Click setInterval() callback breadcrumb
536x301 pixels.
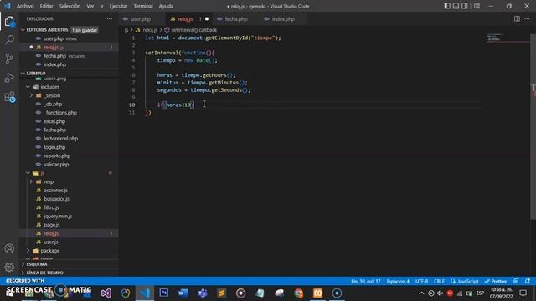coord(193,30)
